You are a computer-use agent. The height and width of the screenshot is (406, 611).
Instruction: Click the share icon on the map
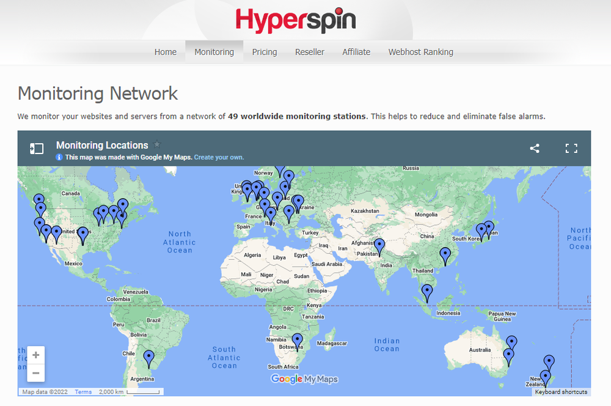click(x=535, y=148)
